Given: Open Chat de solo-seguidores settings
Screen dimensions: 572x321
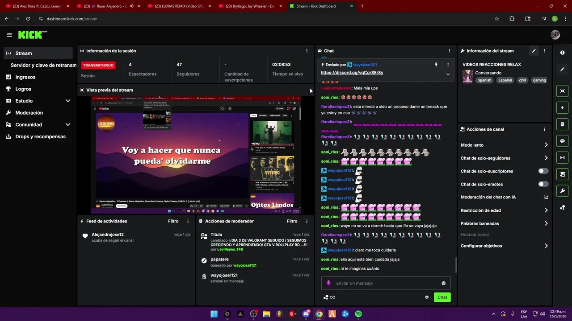Looking at the screenshot, I should (504, 158).
